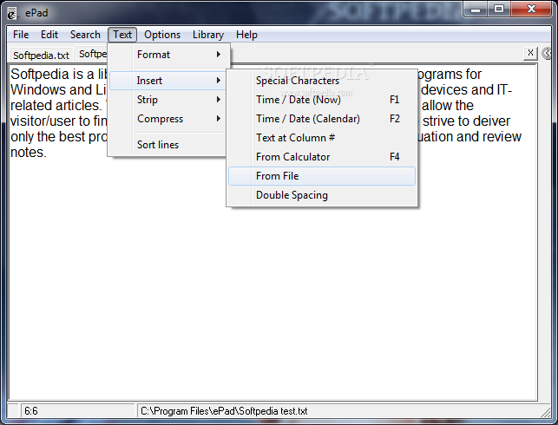Screen dimensions: 558x425
Task: Choose Special Characters from Insert submenu
Action: click(x=322, y=81)
